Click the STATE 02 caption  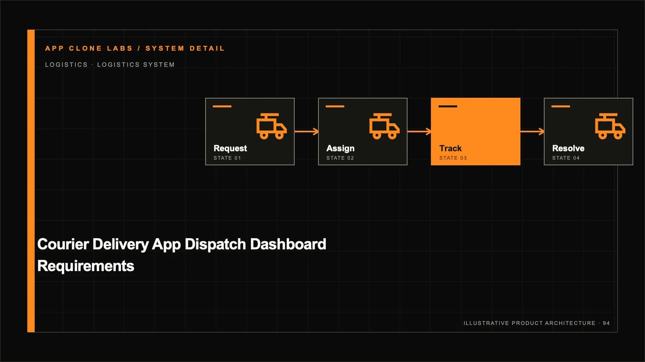340,158
